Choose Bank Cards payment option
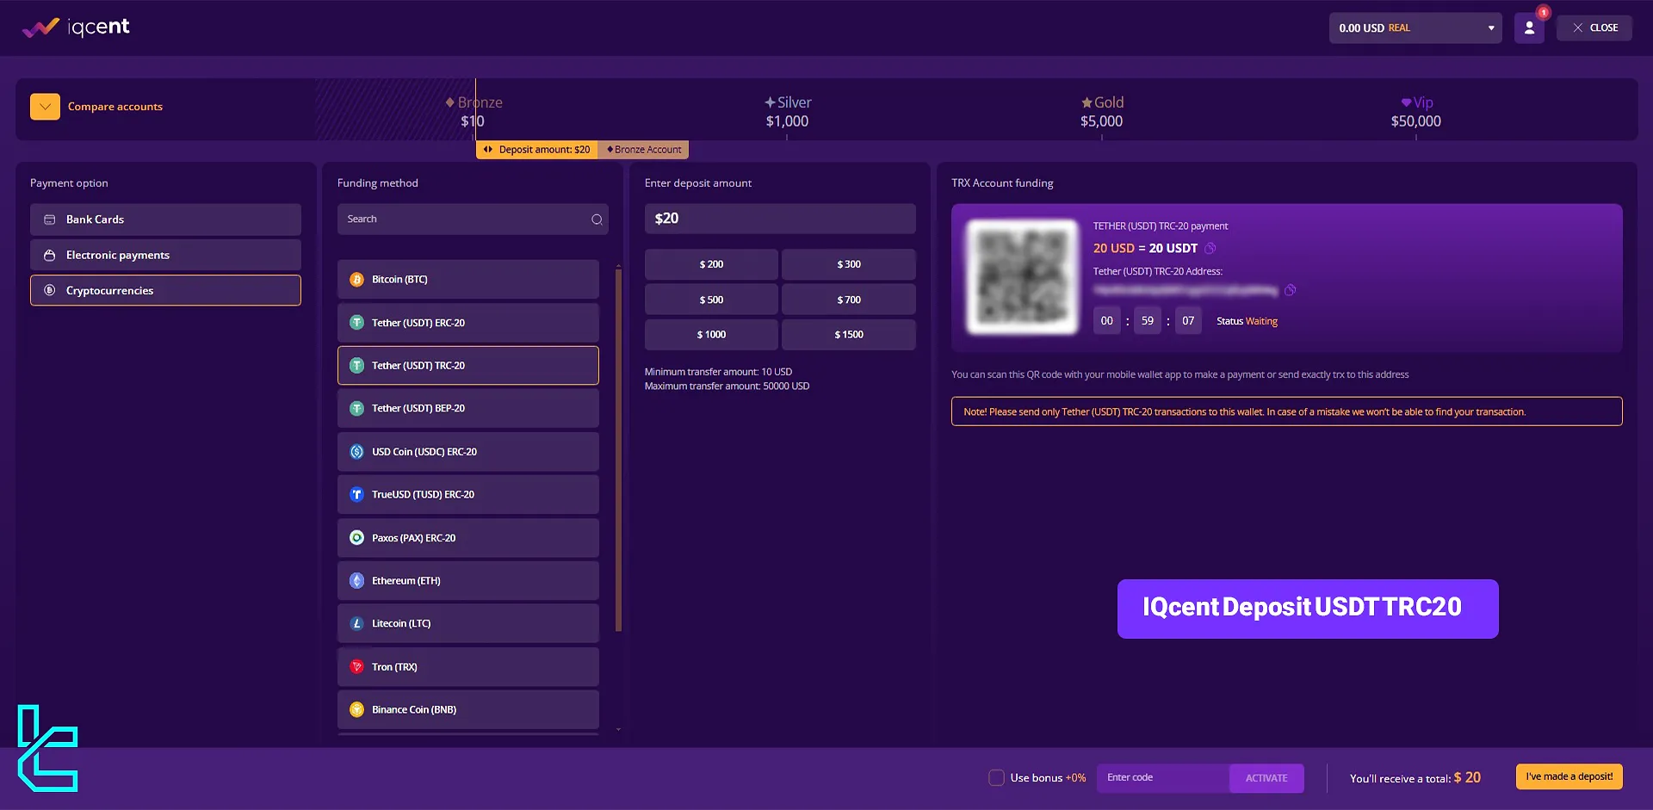Image resolution: width=1653 pixels, height=810 pixels. tap(165, 220)
